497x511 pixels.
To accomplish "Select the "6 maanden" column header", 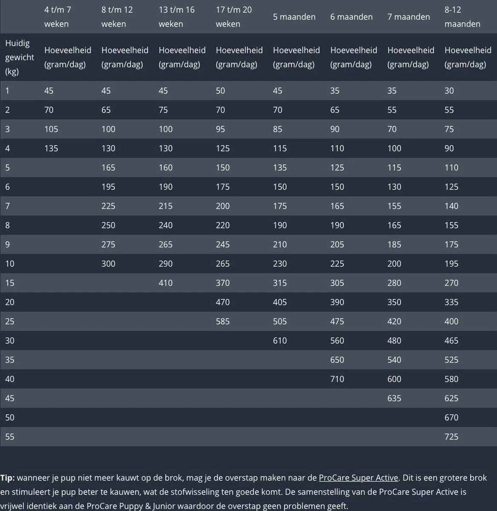I will click(351, 17).
